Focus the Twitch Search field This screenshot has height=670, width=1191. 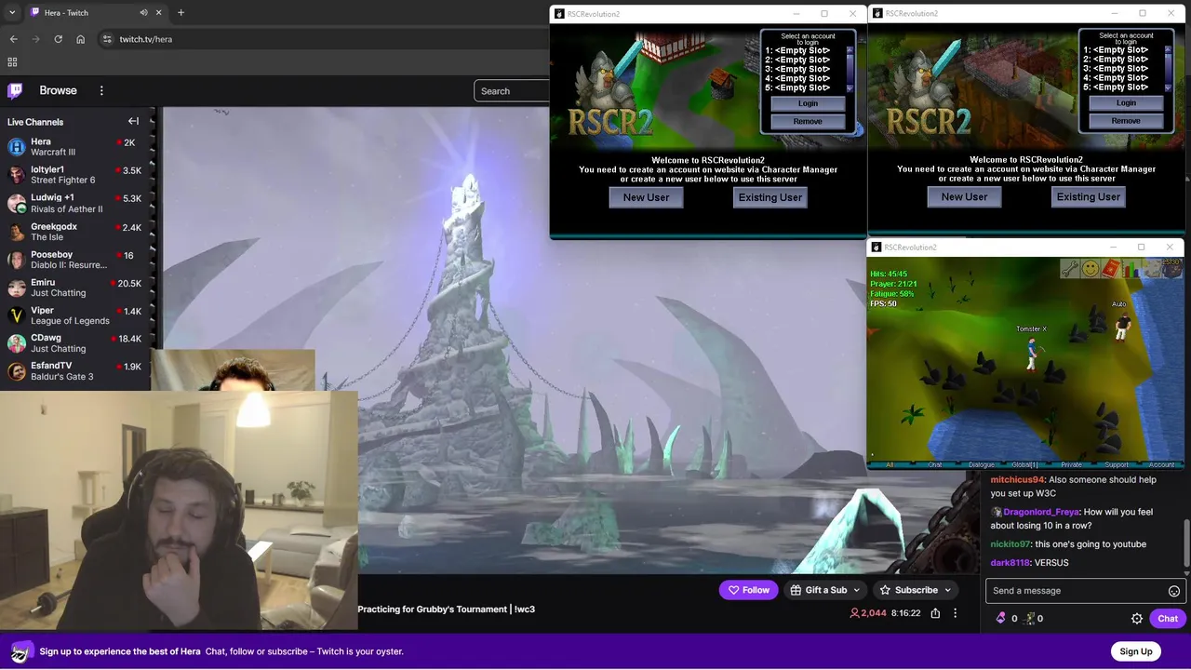click(x=512, y=90)
